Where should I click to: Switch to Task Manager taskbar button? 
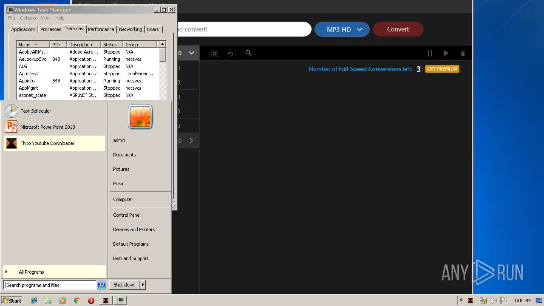click(x=121, y=300)
